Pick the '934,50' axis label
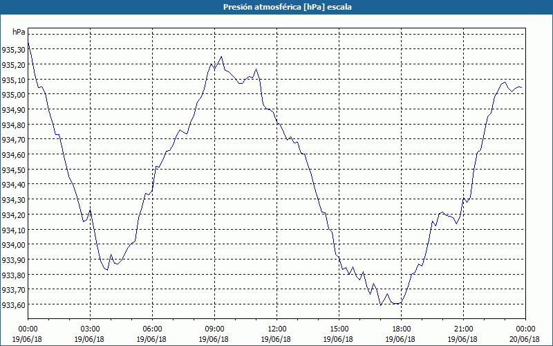The height and width of the screenshot is (346, 553). [13, 170]
